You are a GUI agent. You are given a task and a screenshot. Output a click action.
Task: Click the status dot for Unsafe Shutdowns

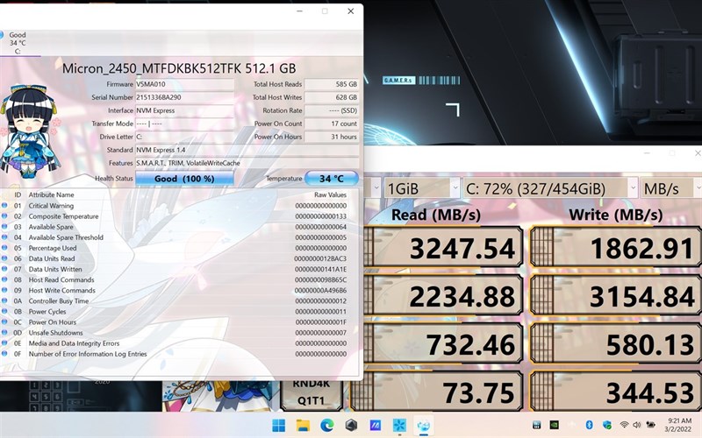pyautogui.click(x=4, y=333)
